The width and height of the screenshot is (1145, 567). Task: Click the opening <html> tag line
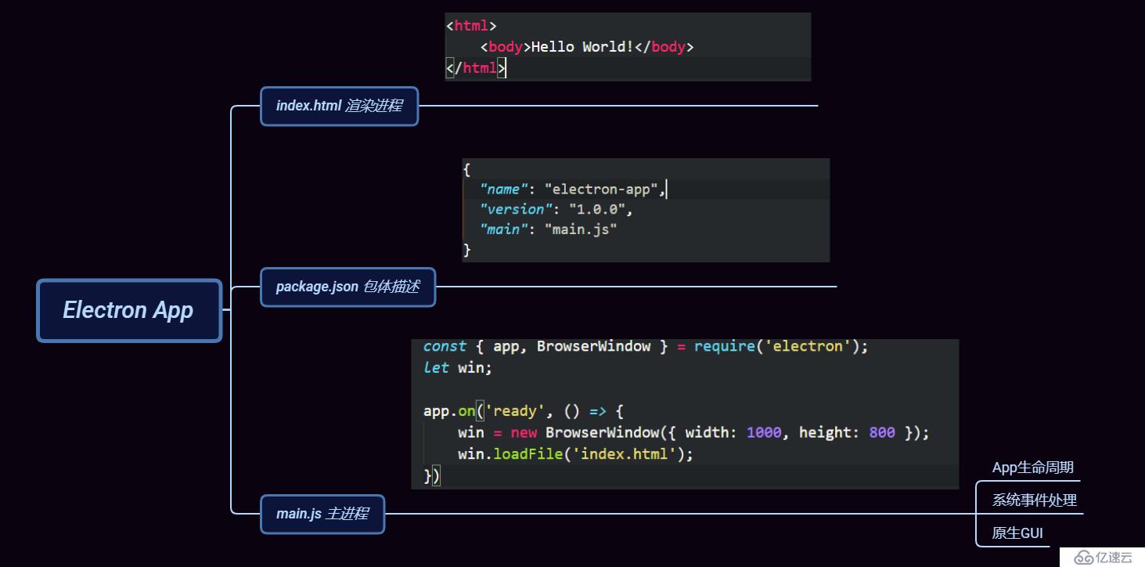point(471,26)
